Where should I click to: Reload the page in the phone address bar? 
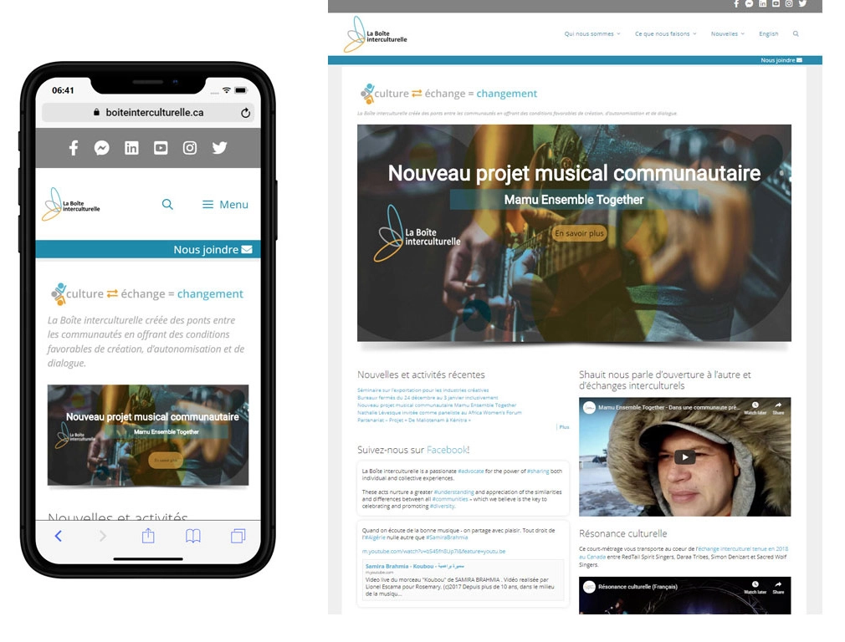coord(245,113)
